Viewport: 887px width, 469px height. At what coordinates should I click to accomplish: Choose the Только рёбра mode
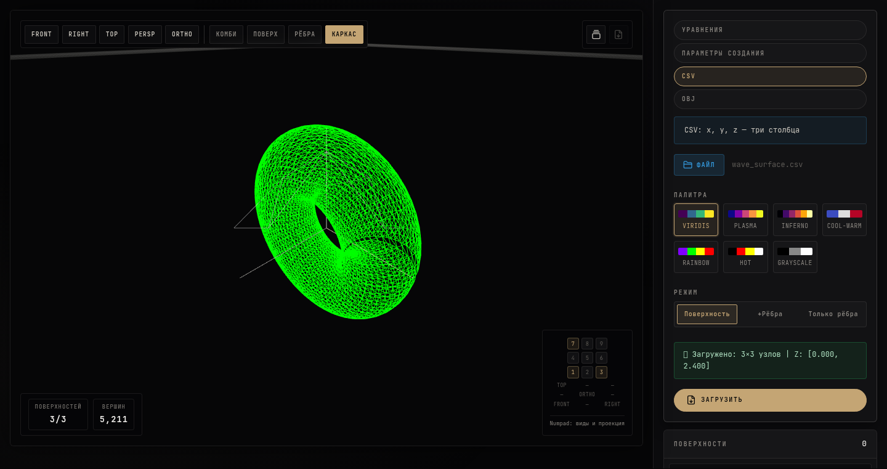(x=833, y=314)
